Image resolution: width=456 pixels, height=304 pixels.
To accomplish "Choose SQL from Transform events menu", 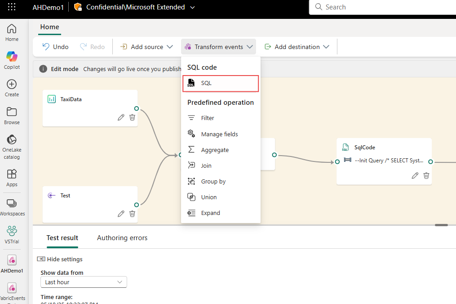I will click(221, 84).
